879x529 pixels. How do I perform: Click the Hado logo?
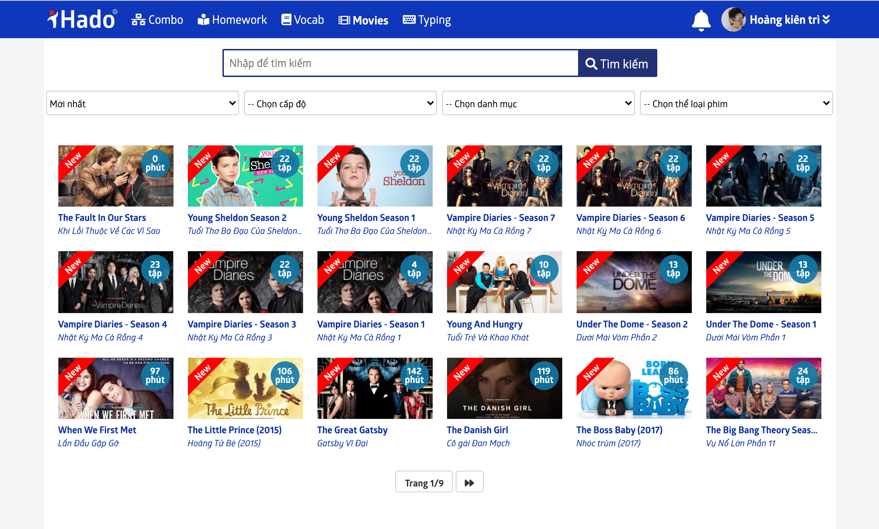tap(82, 19)
